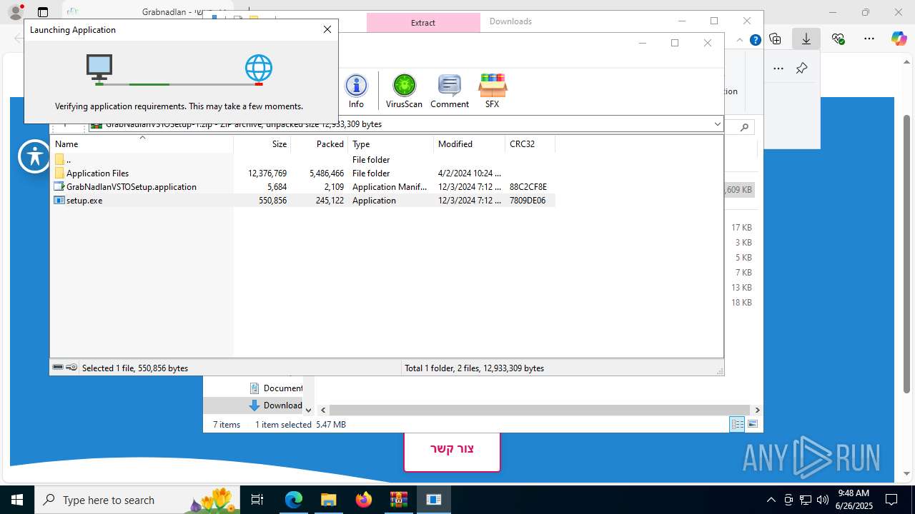Open Firefox from taskbar
The image size is (915, 514).
pyautogui.click(x=364, y=500)
